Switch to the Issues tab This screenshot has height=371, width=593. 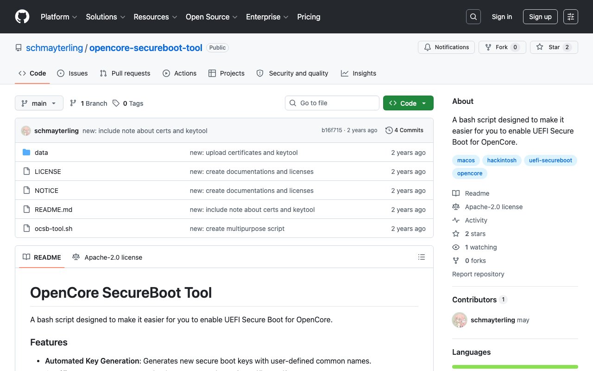(72, 73)
